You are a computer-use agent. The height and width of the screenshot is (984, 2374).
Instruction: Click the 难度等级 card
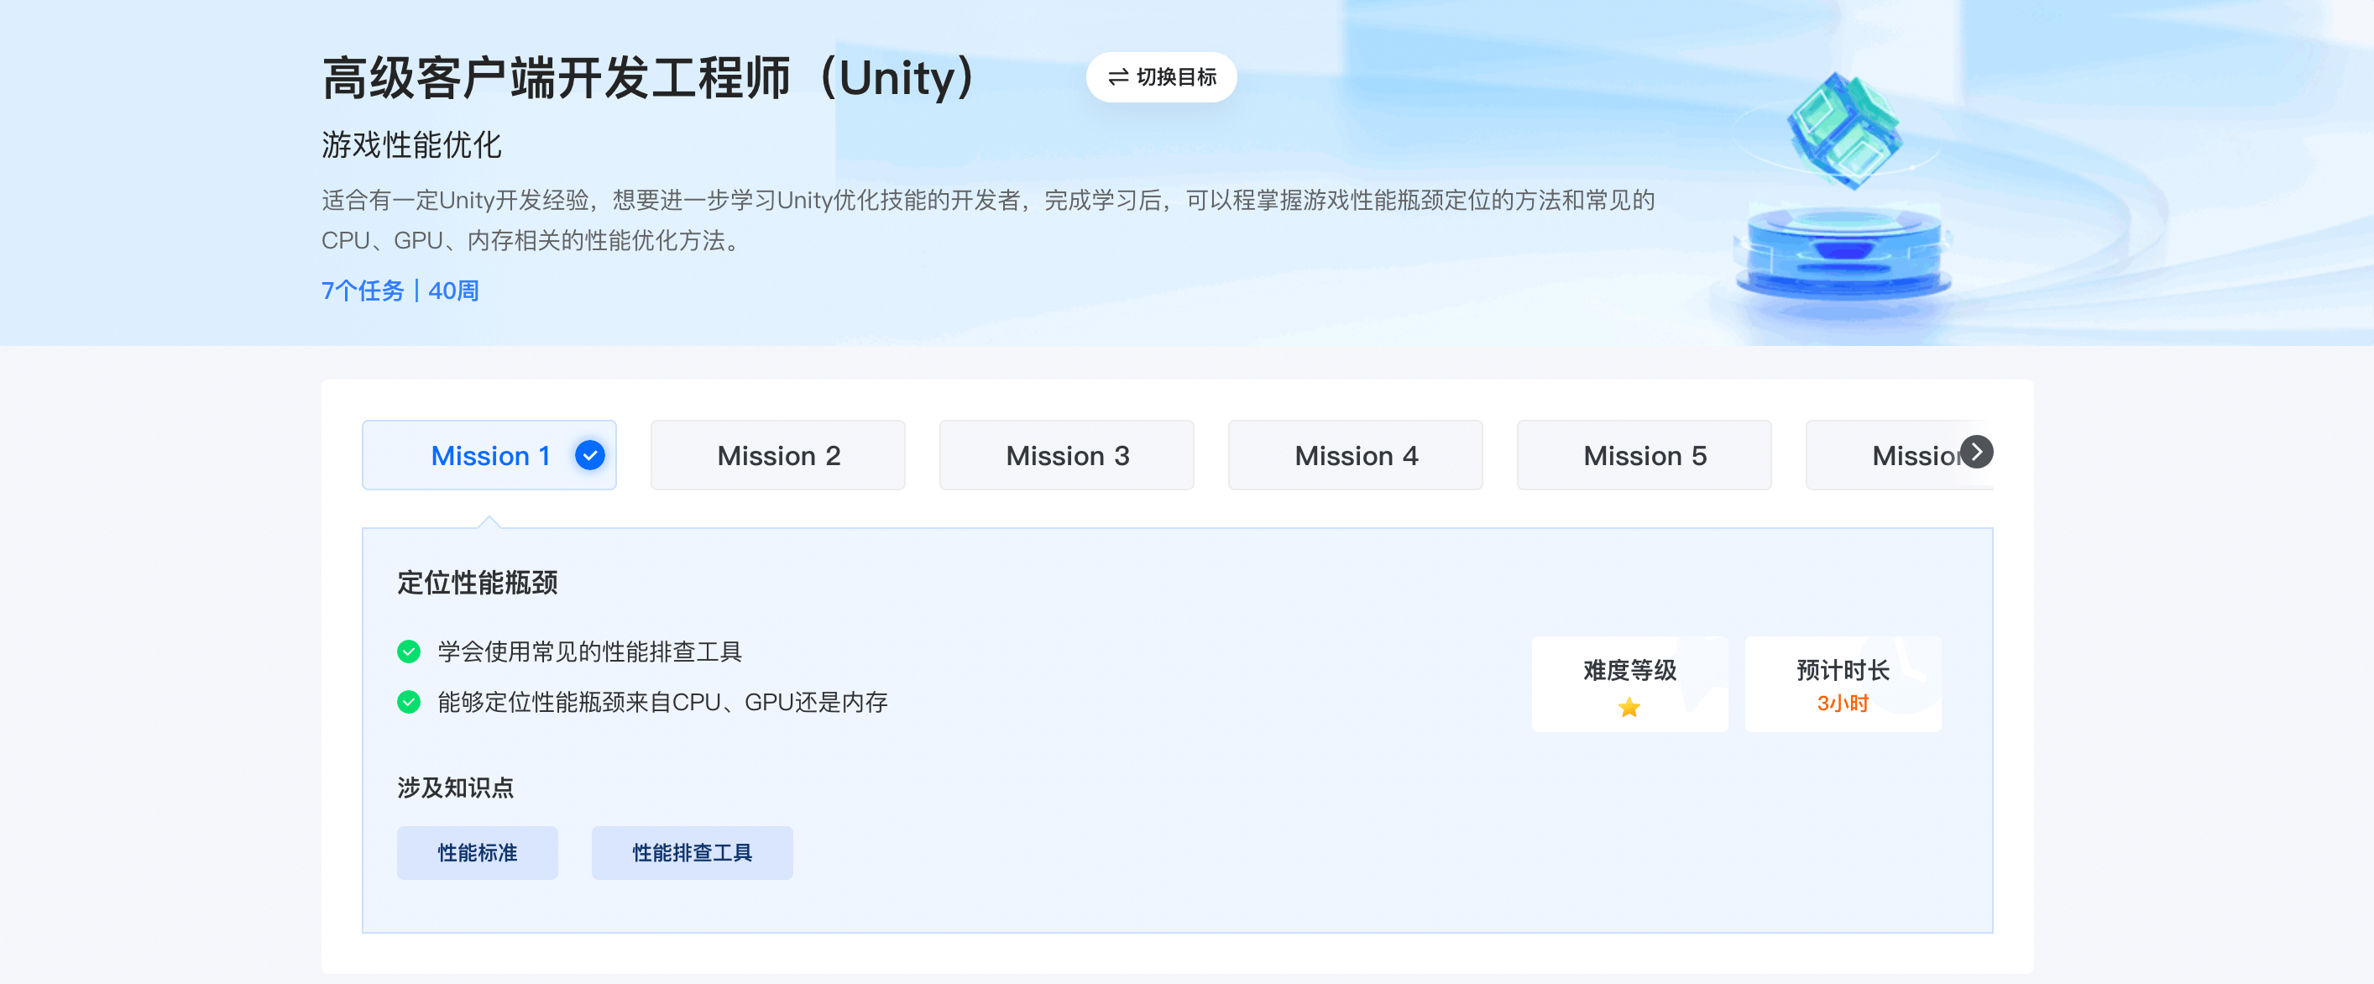[1629, 683]
